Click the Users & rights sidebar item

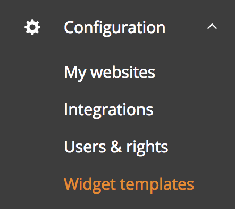tap(116, 147)
